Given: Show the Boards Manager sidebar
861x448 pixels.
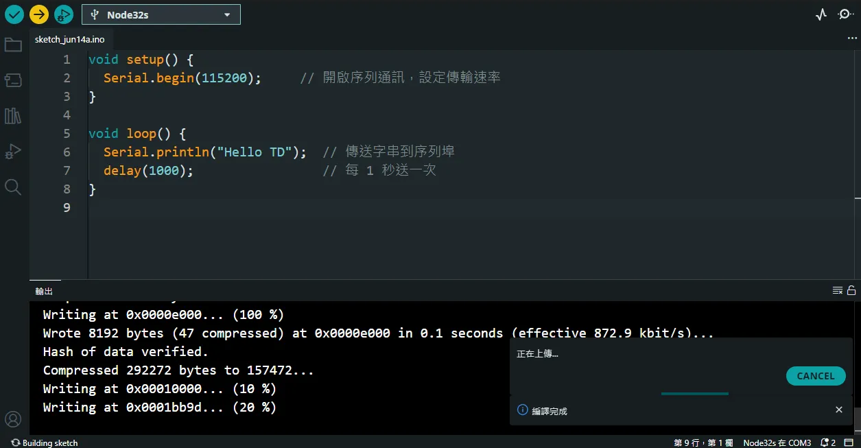Looking at the screenshot, I should pyautogui.click(x=13, y=80).
